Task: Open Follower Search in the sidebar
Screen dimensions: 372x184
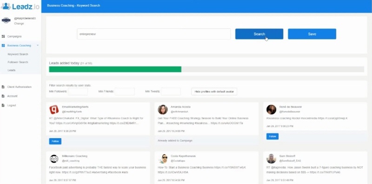Action: pyautogui.click(x=18, y=62)
